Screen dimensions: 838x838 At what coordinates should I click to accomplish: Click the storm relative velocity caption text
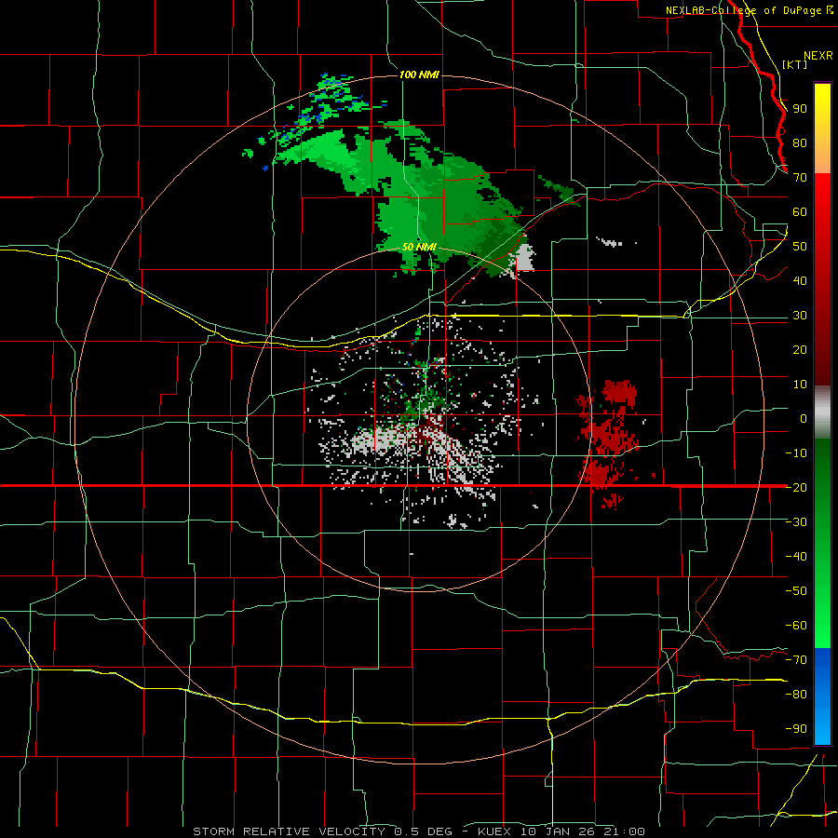[x=418, y=831]
